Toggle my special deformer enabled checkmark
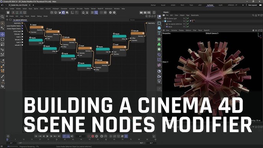This screenshot has width=263, height=148. coord(188,24)
